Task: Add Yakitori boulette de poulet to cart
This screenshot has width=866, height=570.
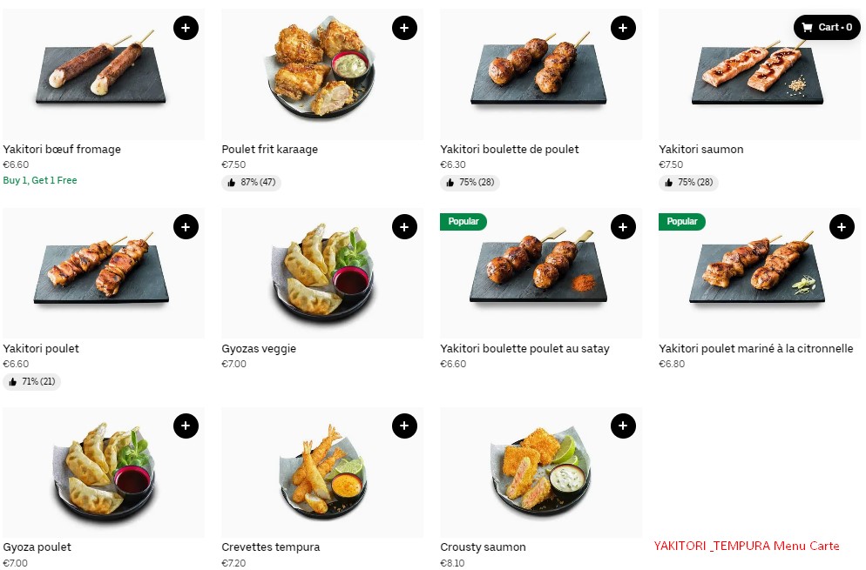Action: (623, 28)
